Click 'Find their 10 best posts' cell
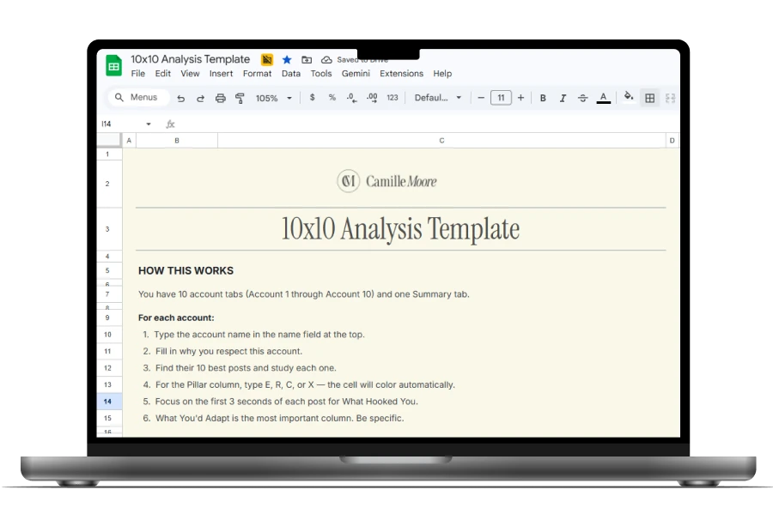This screenshot has width=773, height=526. 240,368
